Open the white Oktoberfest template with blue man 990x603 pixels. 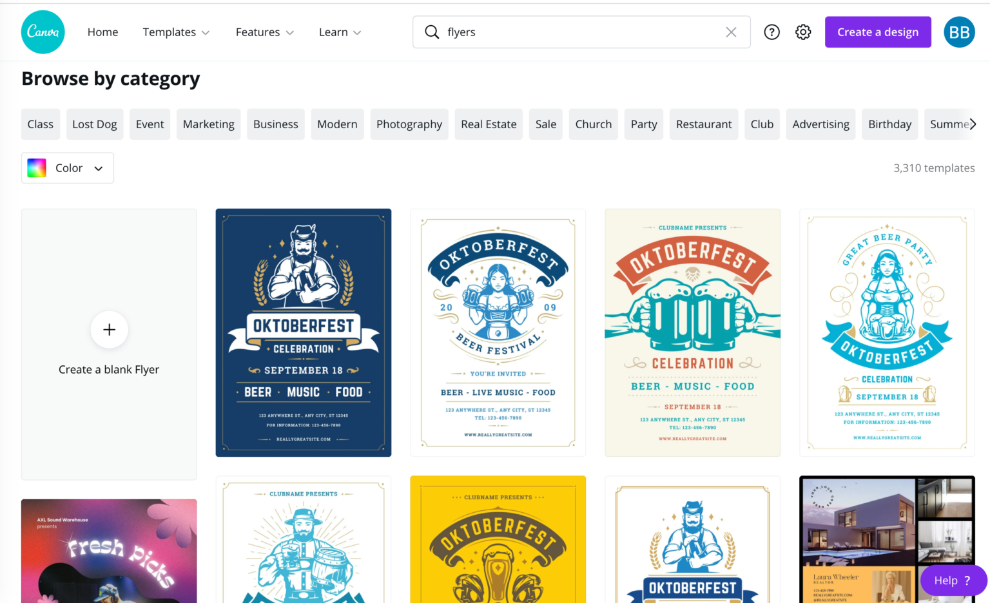pos(693,540)
